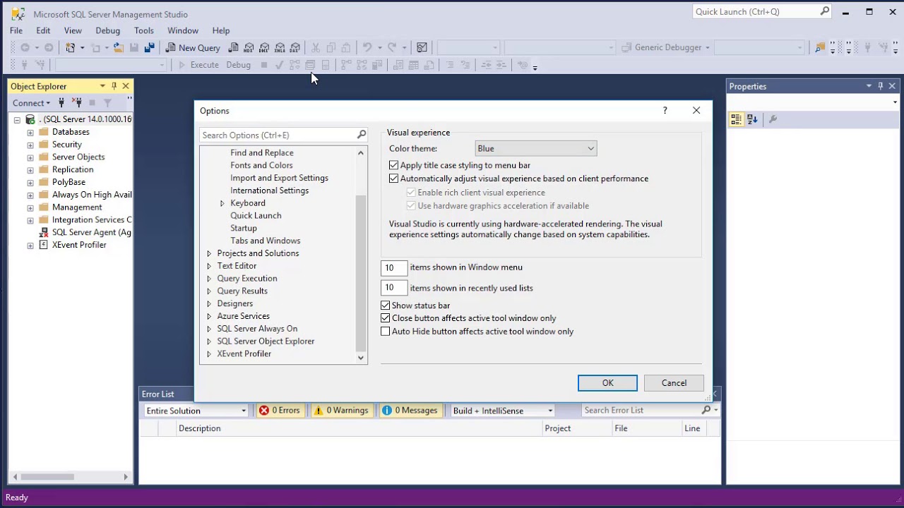Click the DMX query icon in the toolbar
904x508 pixels.
pyautogui.click(x=264, y=48)
